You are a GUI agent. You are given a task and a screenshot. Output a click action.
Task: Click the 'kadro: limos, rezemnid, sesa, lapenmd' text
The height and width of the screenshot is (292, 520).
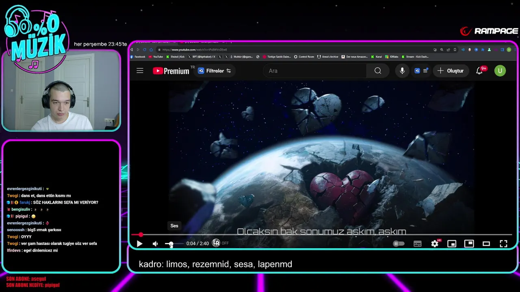[x=215, y=264]
